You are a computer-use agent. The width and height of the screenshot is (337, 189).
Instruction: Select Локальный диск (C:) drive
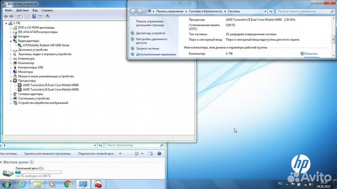pyautogui.click(x=32, y=172)
